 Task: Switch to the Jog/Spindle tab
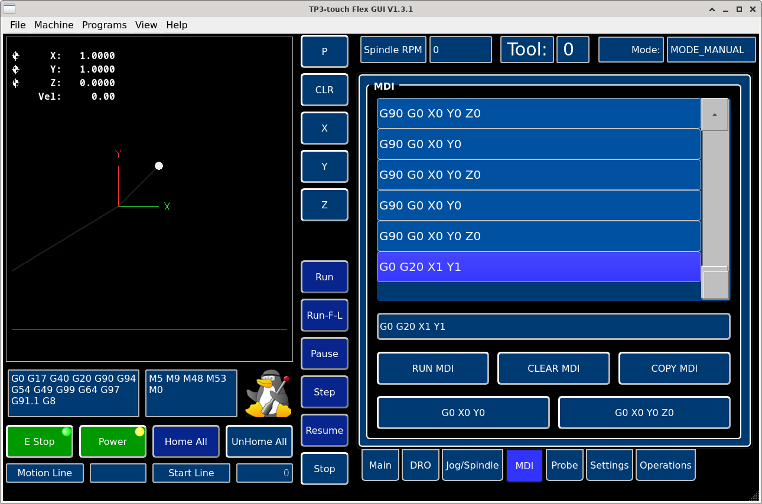(472, 465)
